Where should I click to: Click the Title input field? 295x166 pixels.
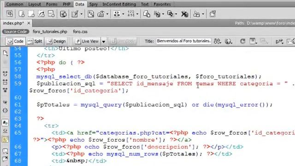[x=183, y=41]
